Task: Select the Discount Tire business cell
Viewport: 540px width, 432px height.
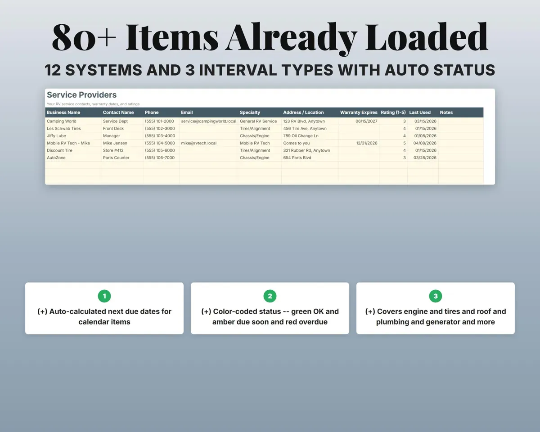Action: [73, 150]
